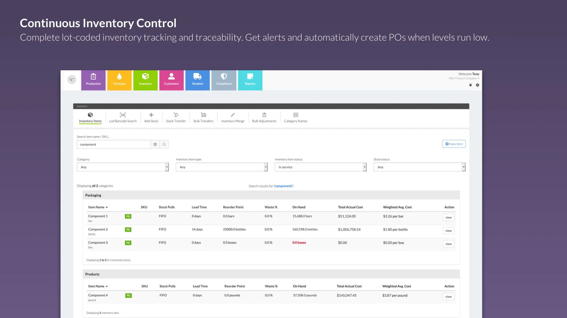Click the 'component' search result link

pyautogui.click(x=283, y=186)
